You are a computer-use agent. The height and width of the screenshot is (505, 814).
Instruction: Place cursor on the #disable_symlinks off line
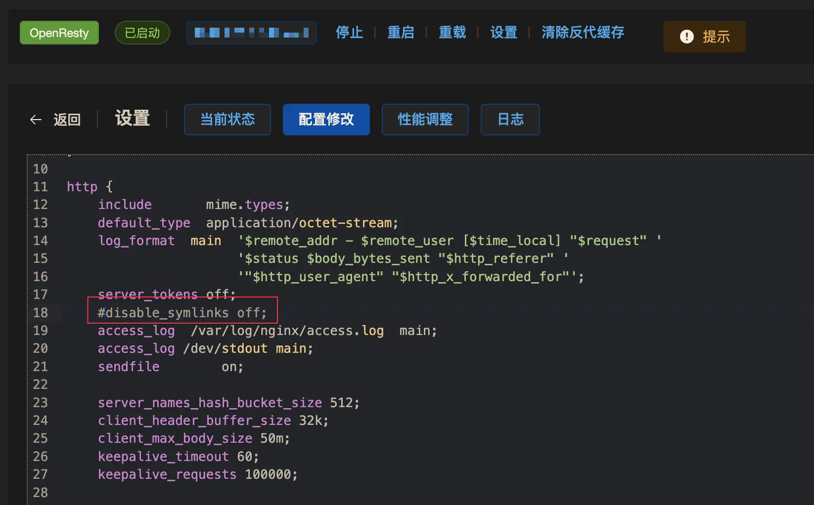(182, 313)
